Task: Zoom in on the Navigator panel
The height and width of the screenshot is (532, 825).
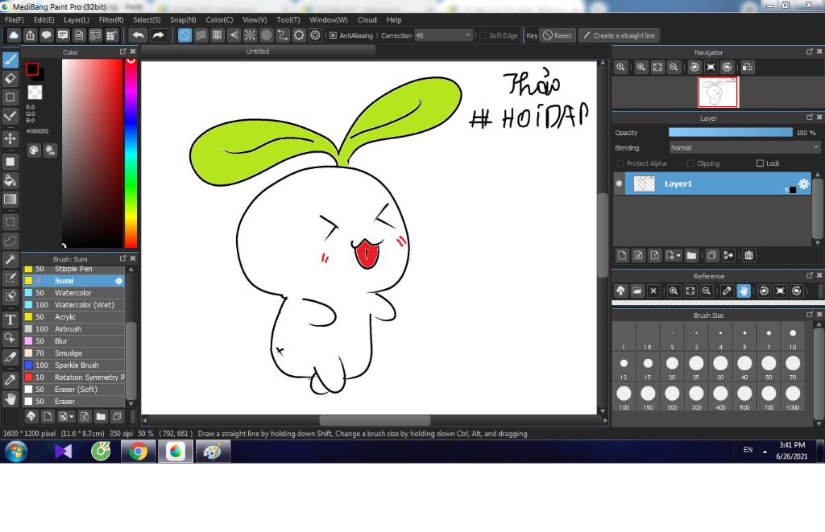Action: tap(641, 68)
